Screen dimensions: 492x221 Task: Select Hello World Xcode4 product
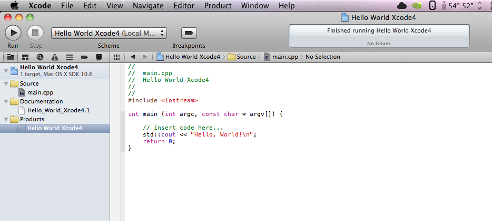click(55, 128)
